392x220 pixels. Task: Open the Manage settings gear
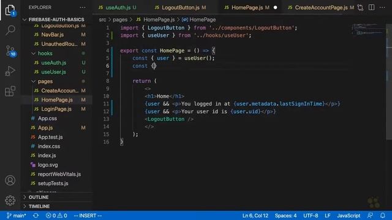click(10, 200)
